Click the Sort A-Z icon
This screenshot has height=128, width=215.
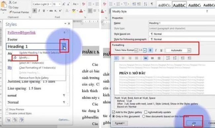[146, 4]
